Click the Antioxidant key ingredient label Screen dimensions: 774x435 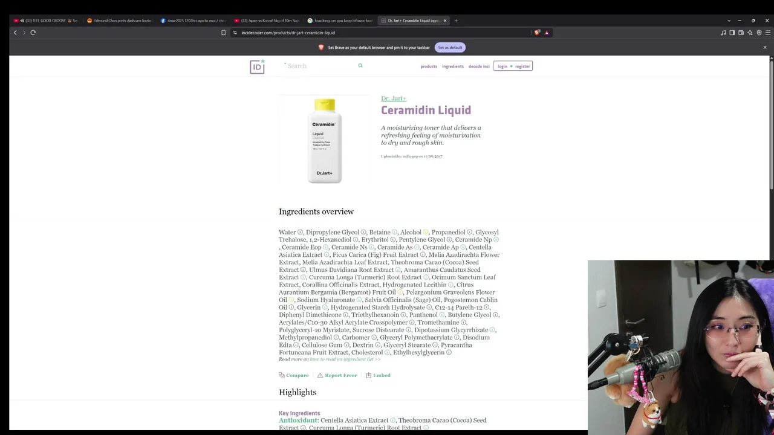298,420
